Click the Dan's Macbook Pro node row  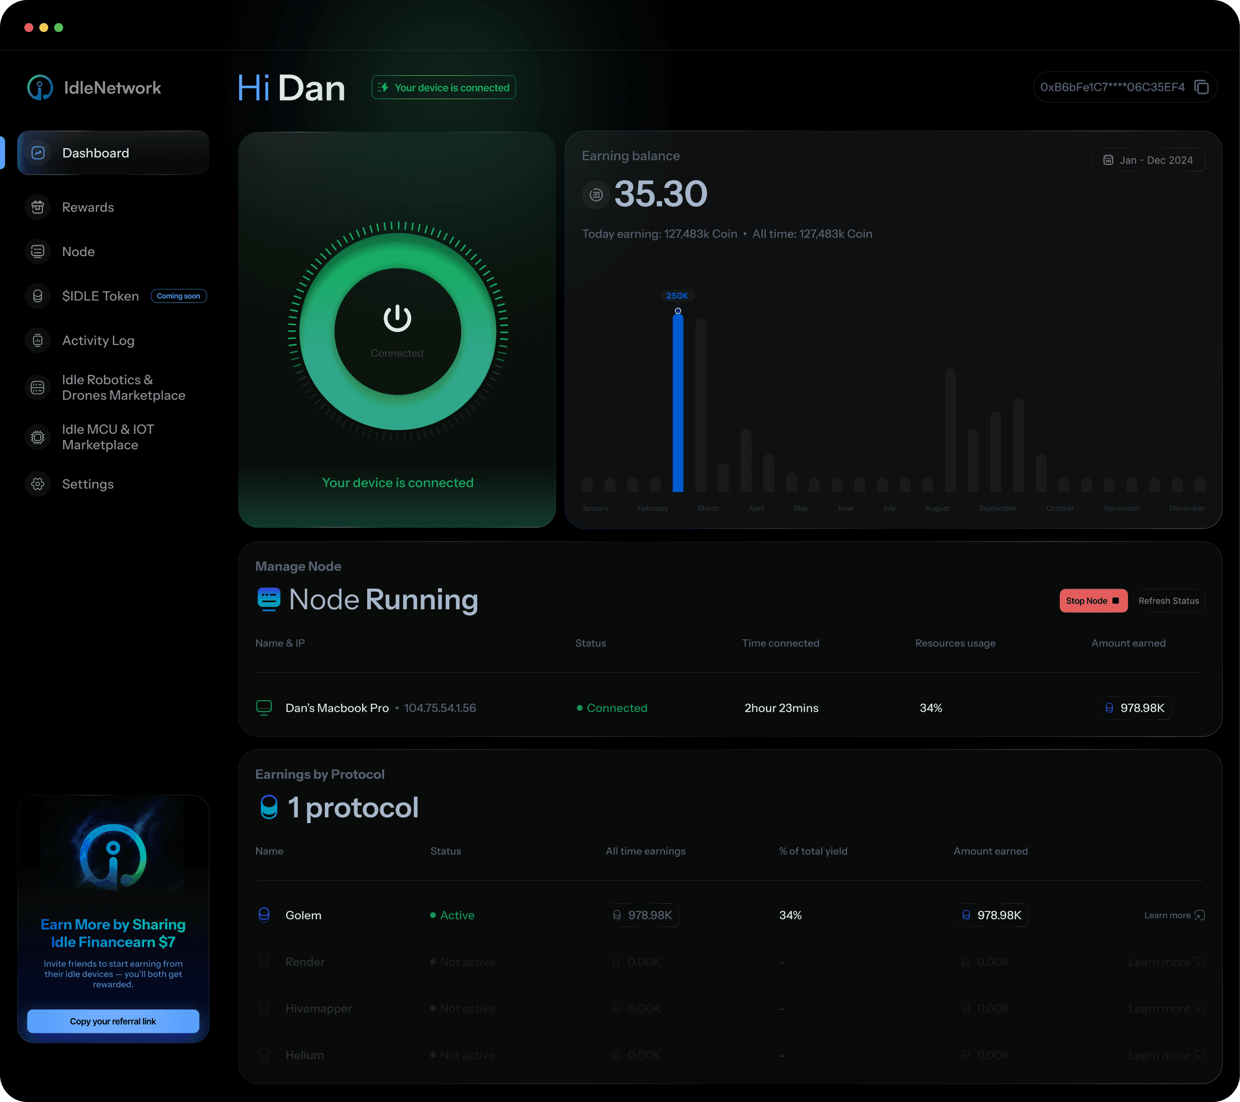pos(337,708)
